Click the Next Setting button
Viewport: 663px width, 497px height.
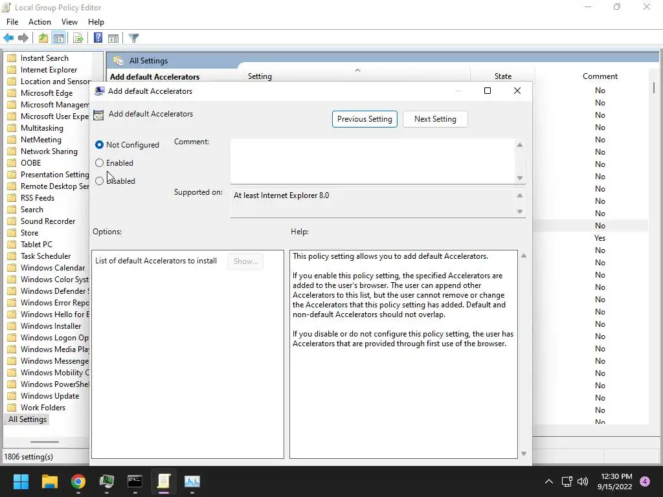coord(435,119)
